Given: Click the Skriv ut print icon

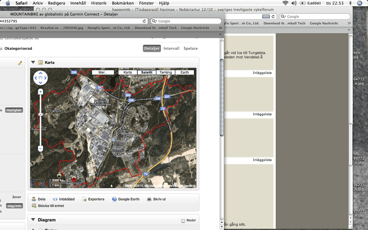Looking at the screenshot, I should [149, 199].
